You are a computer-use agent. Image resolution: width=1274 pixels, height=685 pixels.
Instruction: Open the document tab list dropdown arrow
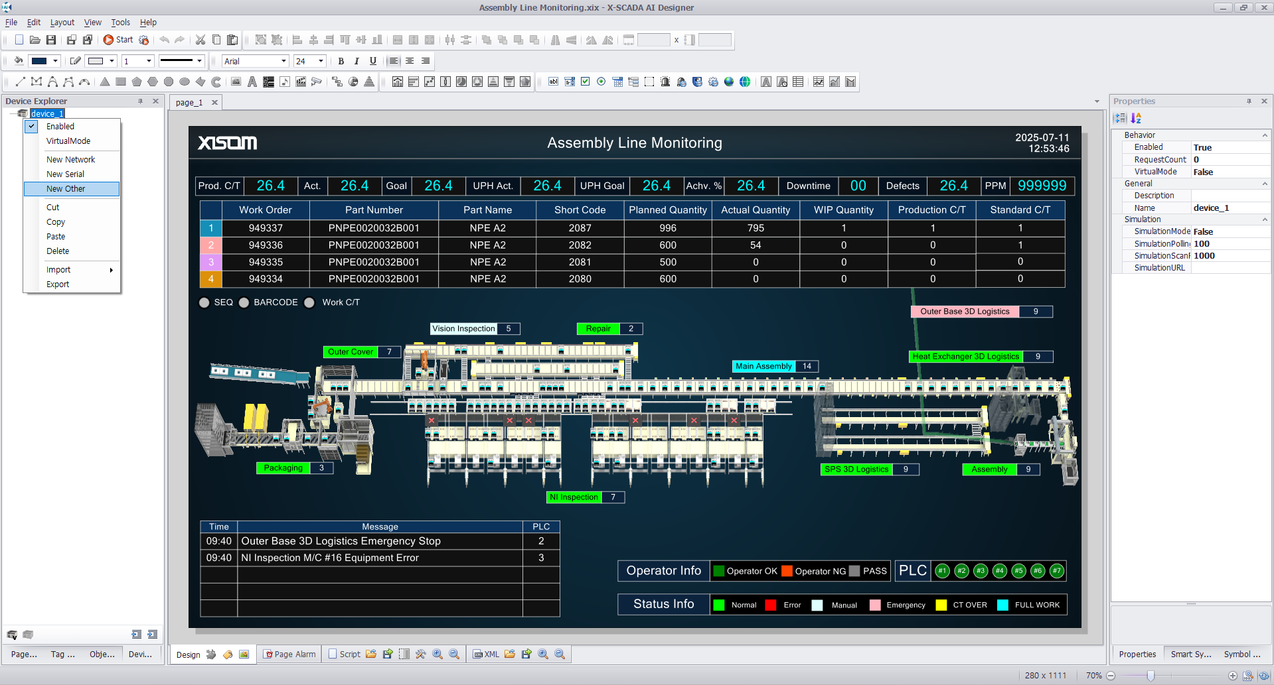click(x=1097, y=102)
